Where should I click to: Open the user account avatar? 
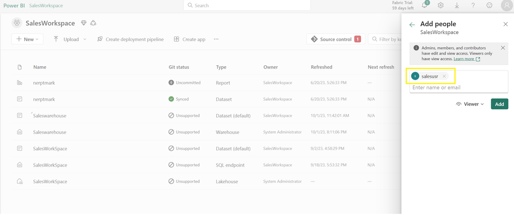pos(507,5)
